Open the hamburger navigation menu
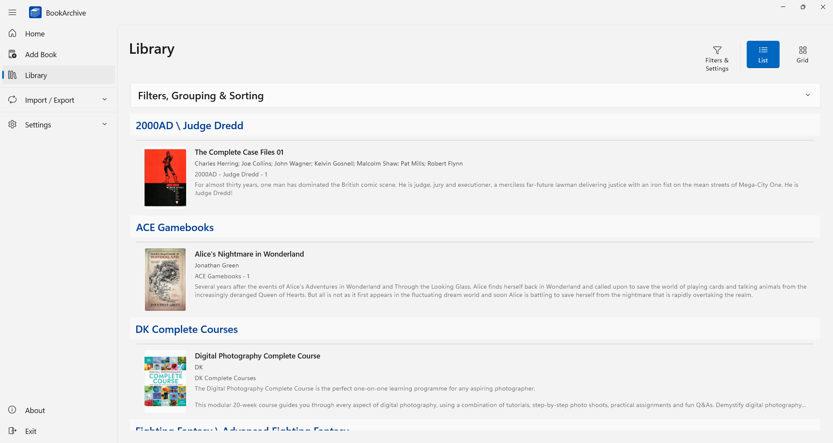This screenshot has height=443, width=833. point(12,13)
